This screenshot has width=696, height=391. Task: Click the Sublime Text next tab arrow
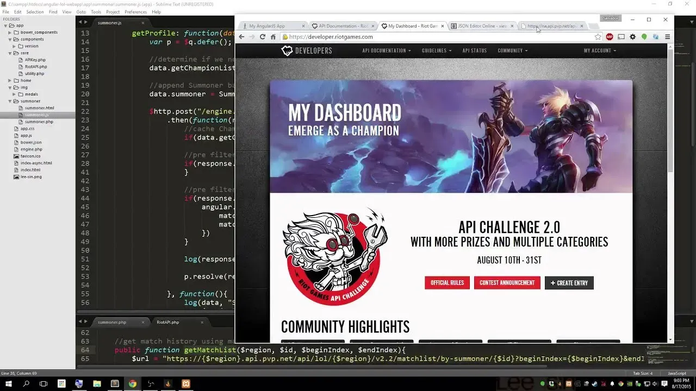[86, 22]
